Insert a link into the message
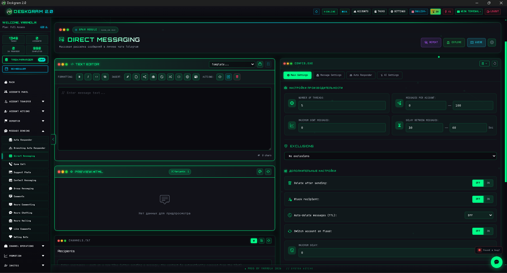The height and width of the screenshot is (273, 507). click(128, 77)
